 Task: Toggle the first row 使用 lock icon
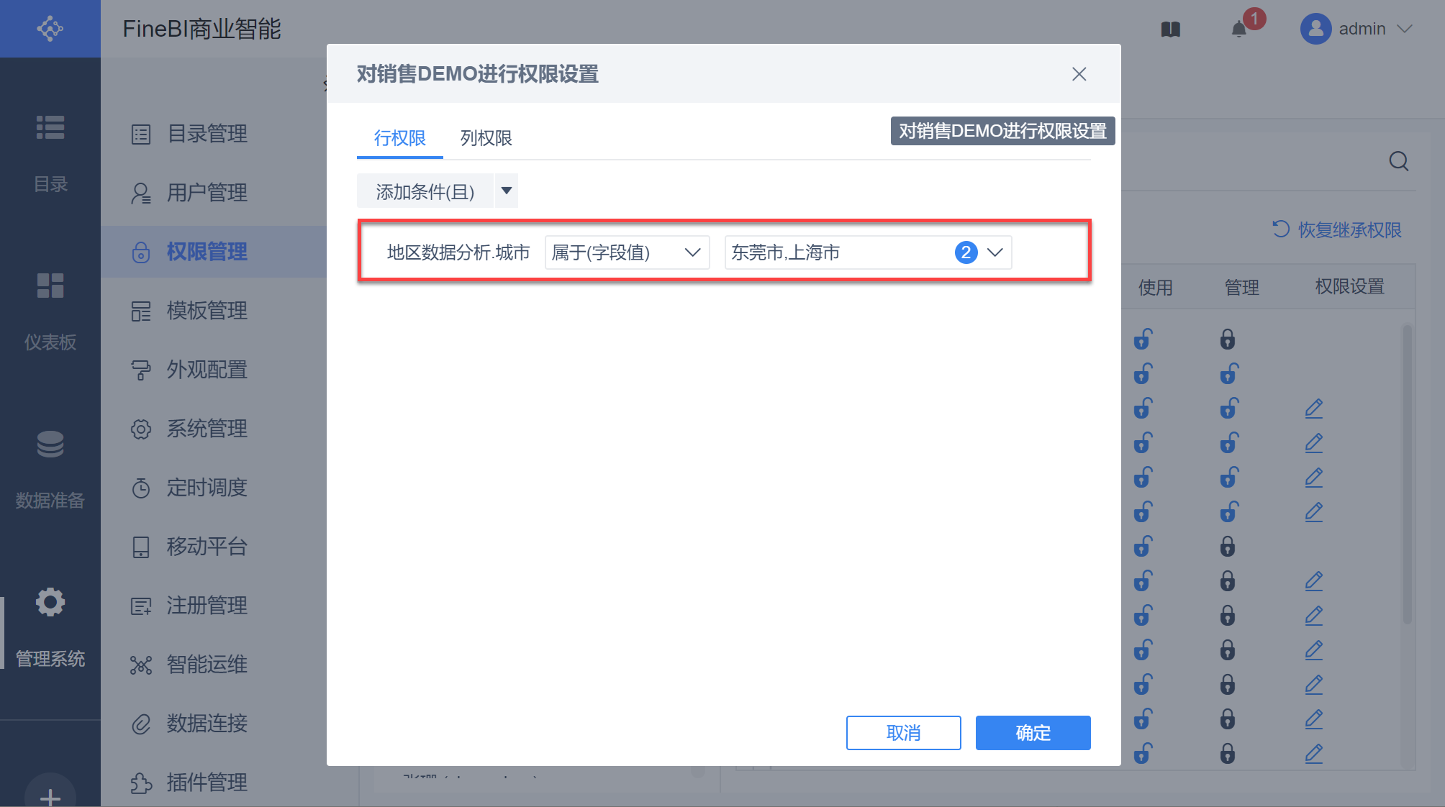1143,339
